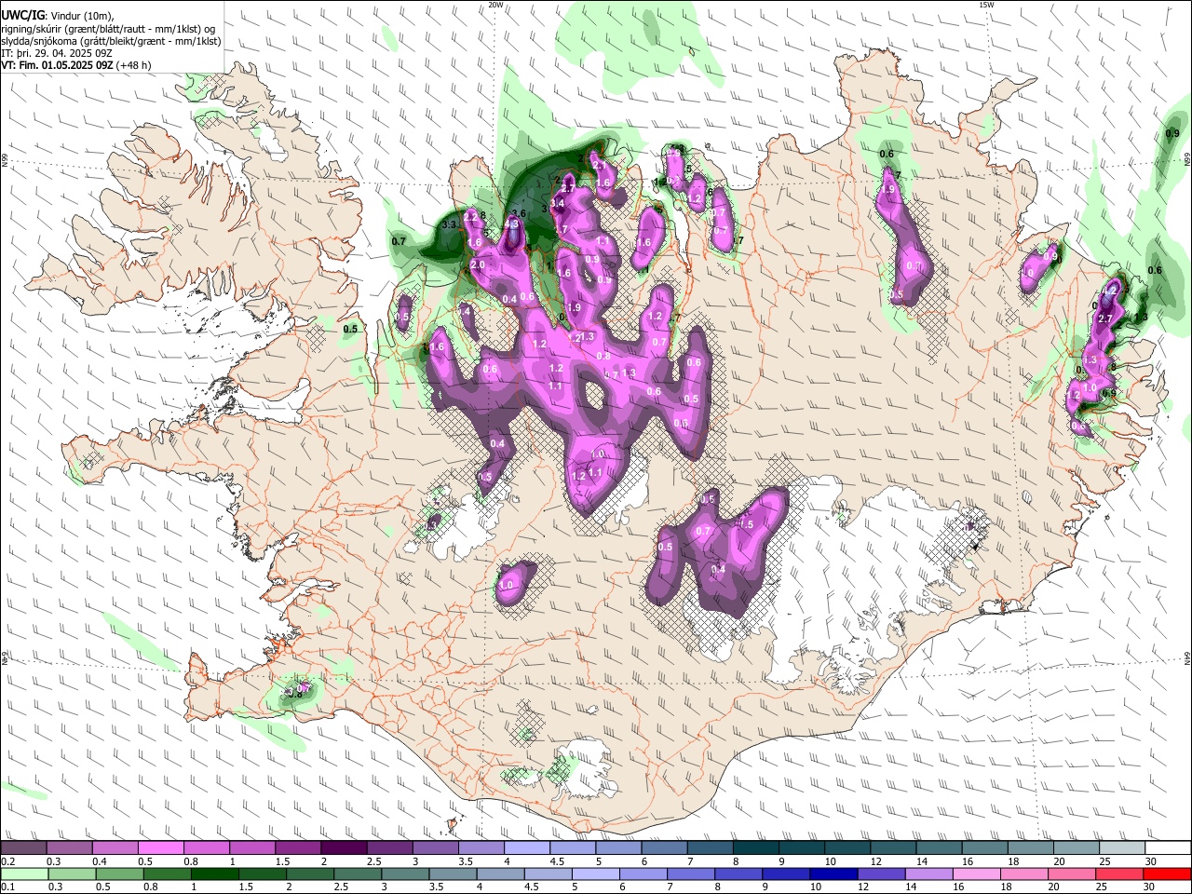The height and width of the screenshot is (894, 1192).
Task: Click the 'IT: þri. 29. 04. 2025 09Z' line
Action: (57, 53)
